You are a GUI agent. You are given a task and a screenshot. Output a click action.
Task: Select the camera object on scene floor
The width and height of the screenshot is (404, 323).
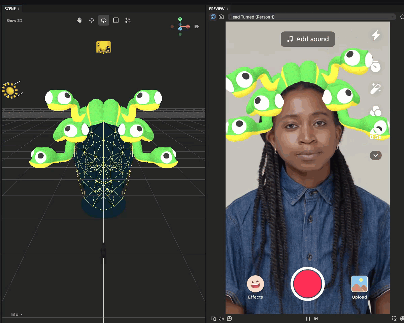[103, 253]
